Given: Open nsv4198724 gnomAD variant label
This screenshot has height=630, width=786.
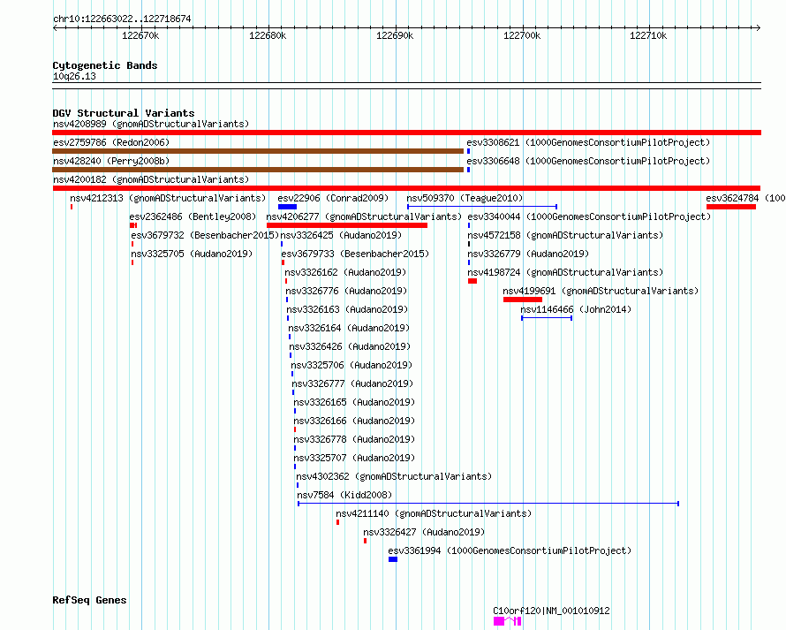Looking at the screenshot, I should pos(565,272).
